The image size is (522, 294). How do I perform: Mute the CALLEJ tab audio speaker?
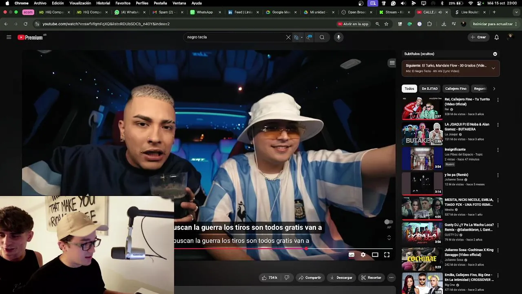[440, 12]
